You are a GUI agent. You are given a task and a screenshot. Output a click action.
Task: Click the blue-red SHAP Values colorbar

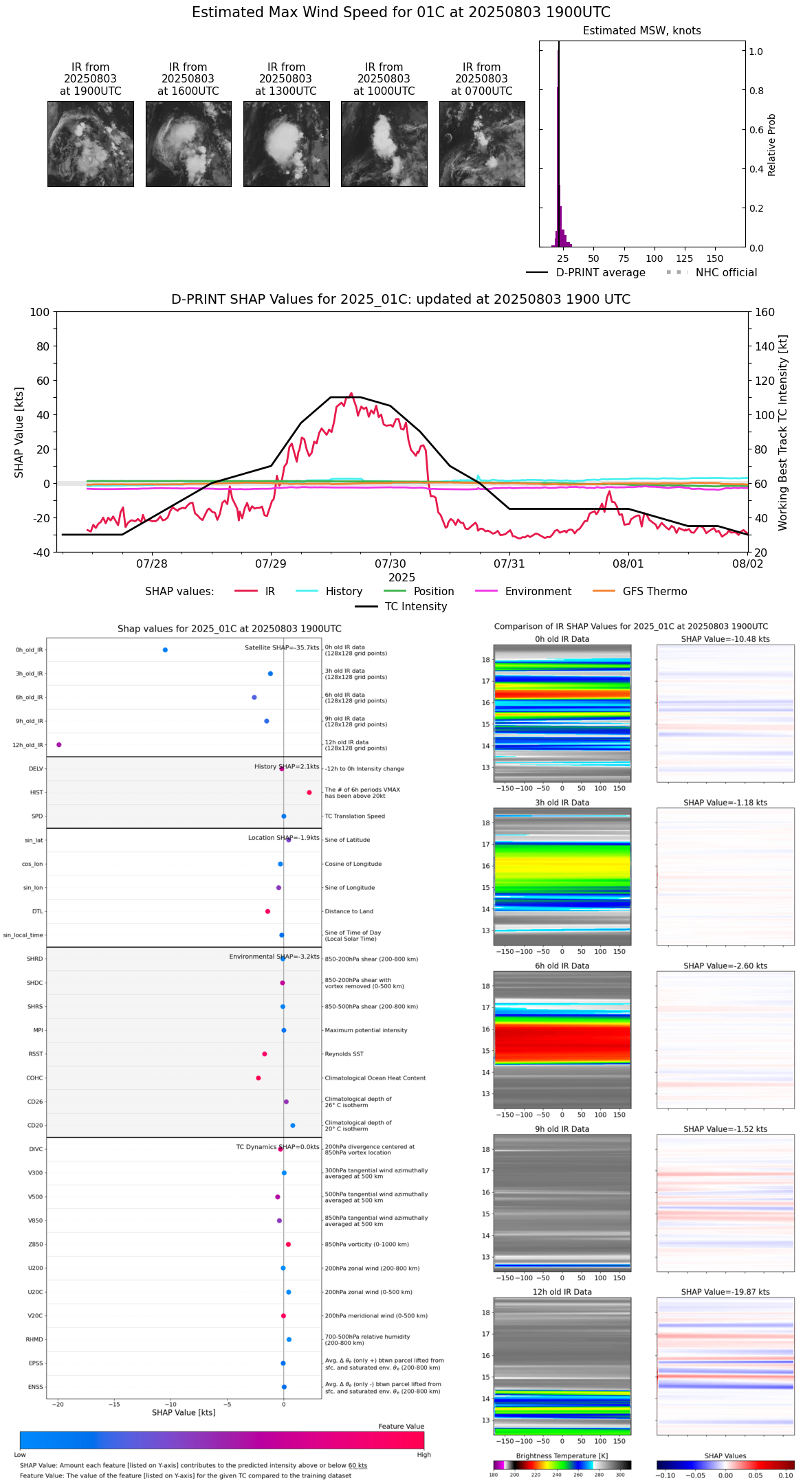pyautogui.click(x=725, y=1464)
